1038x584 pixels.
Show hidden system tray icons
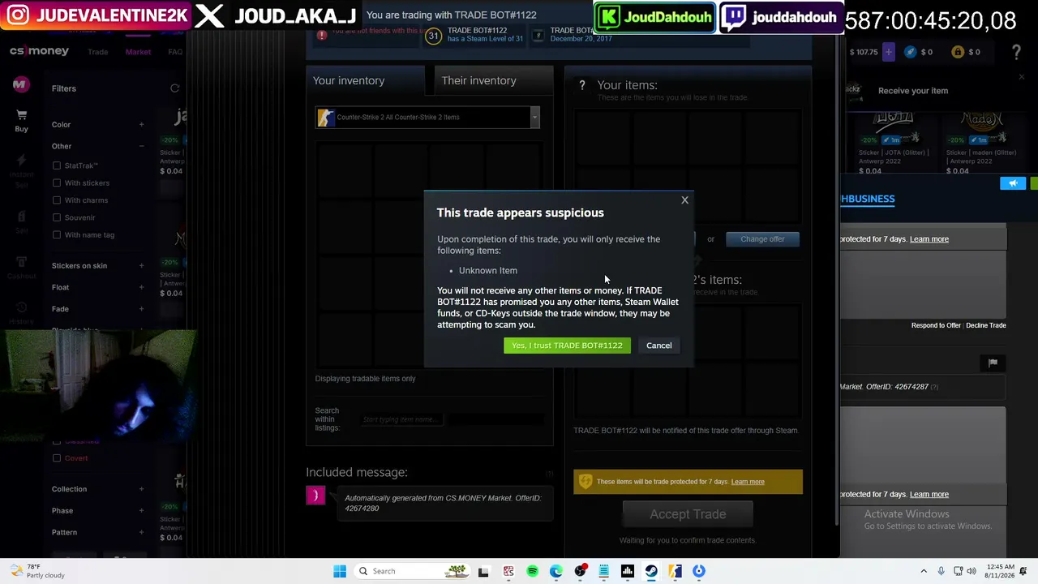click(x=924, y=571)
